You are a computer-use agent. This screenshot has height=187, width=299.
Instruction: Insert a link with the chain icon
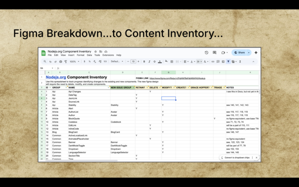[x=213, y=62]
